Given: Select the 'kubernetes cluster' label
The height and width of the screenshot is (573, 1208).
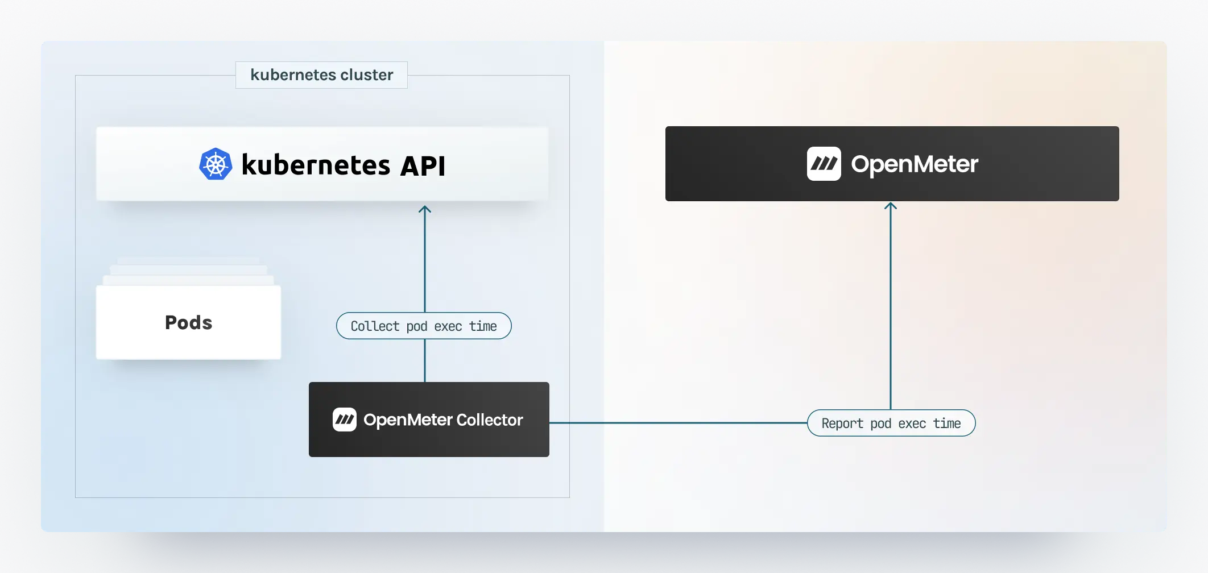Looking at the screenshot, I should 321,75.
